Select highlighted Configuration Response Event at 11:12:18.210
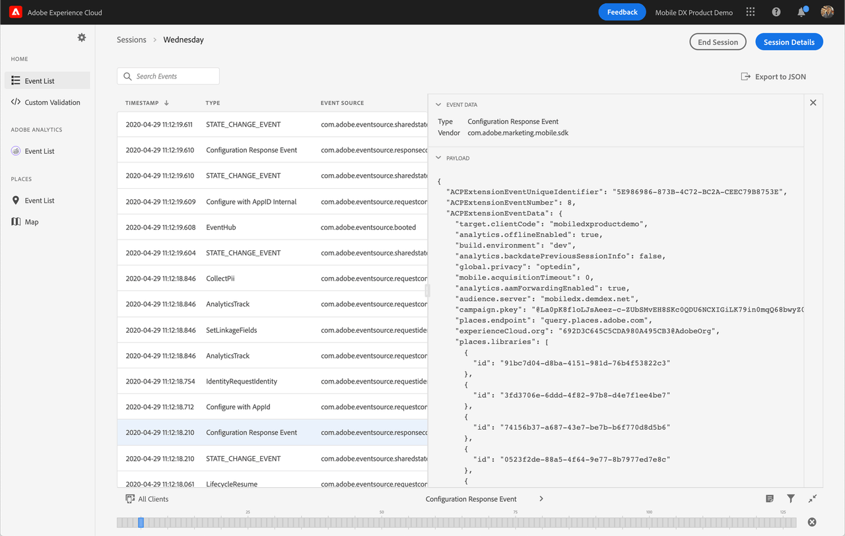The height and width of the screenshot is (536, 845). (x=273, y=433)
